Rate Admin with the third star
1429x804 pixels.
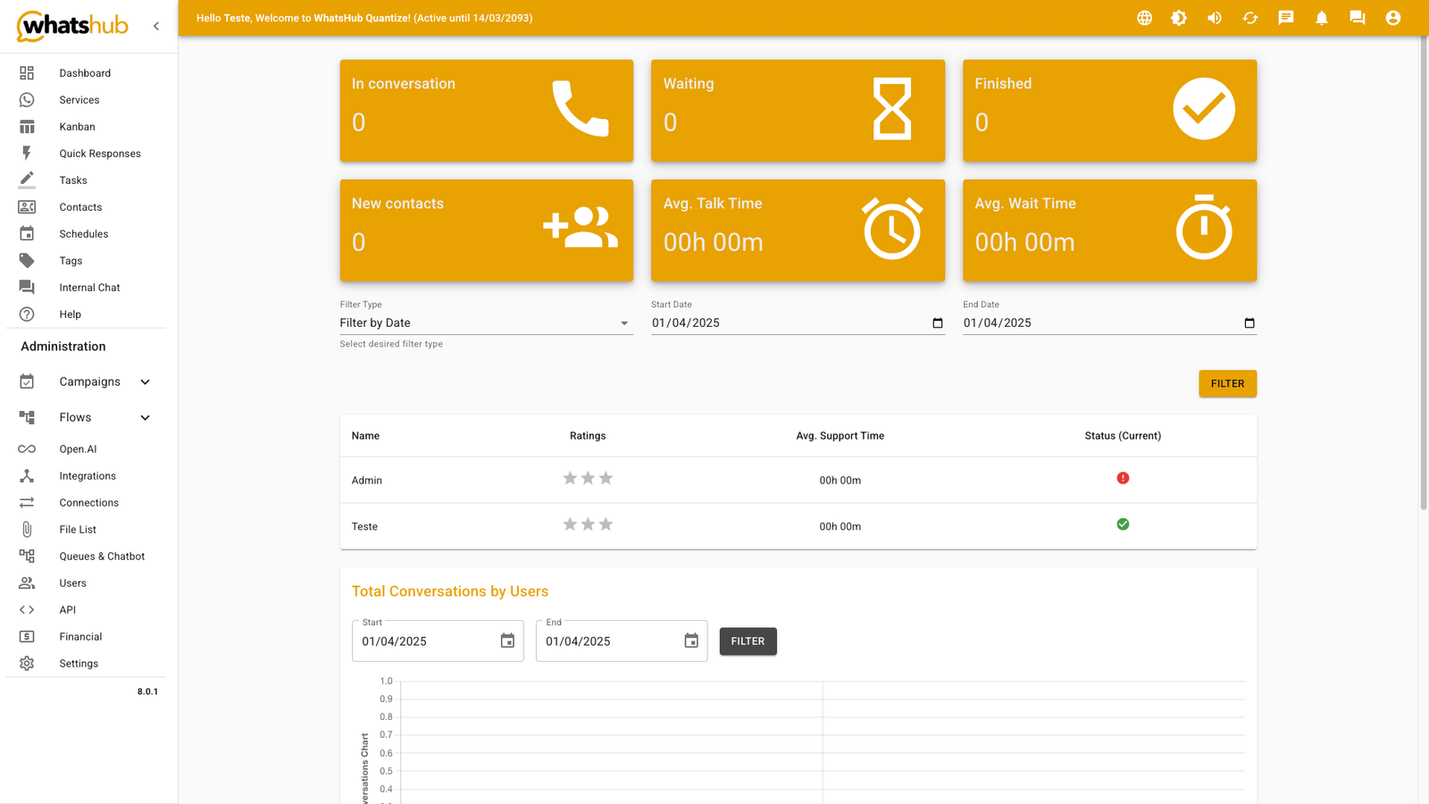606,478
